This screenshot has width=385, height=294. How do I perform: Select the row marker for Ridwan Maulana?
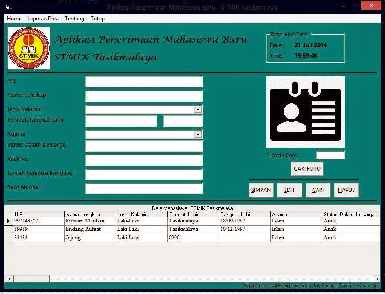click(x=8, y=221)
